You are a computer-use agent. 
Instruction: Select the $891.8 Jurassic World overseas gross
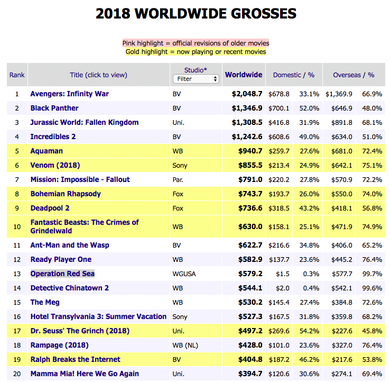click(342, 123)
